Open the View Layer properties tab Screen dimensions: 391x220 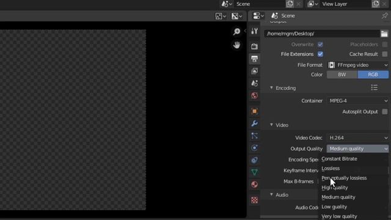coord(254,71)
